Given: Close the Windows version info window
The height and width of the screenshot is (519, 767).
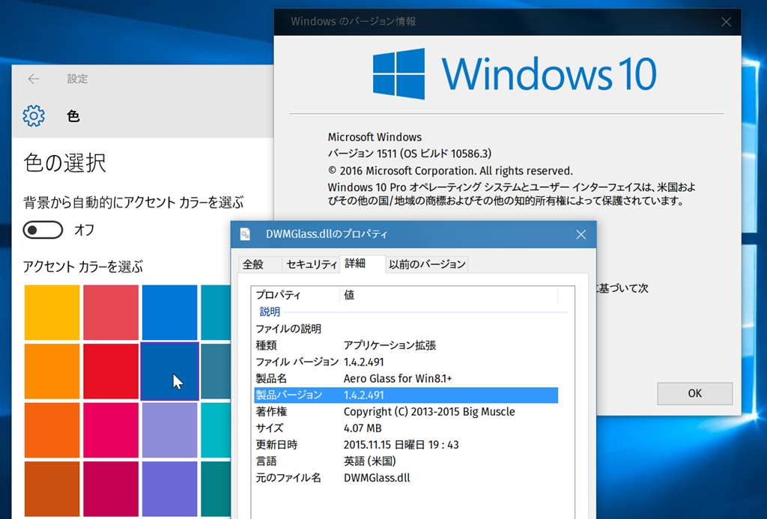Looking at the screenshot, I should point(726,22).
